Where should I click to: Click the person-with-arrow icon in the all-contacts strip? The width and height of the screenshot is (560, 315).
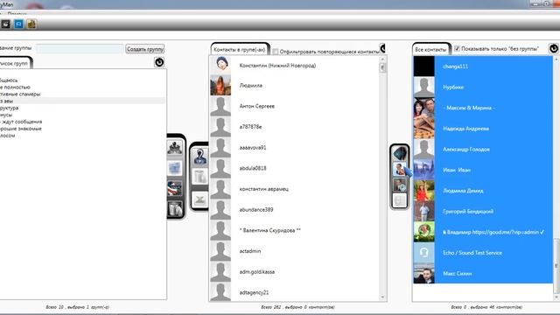[x=400, y=169]
